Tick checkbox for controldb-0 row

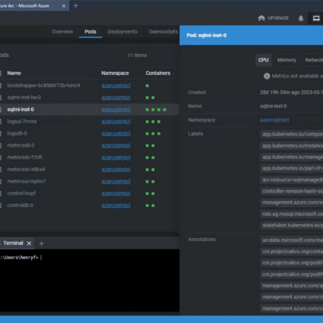tap(1, 205)
